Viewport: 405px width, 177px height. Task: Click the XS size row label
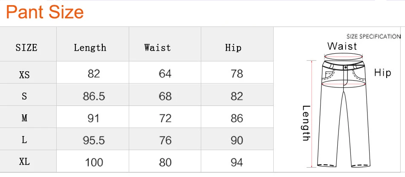tap(24, 75)
